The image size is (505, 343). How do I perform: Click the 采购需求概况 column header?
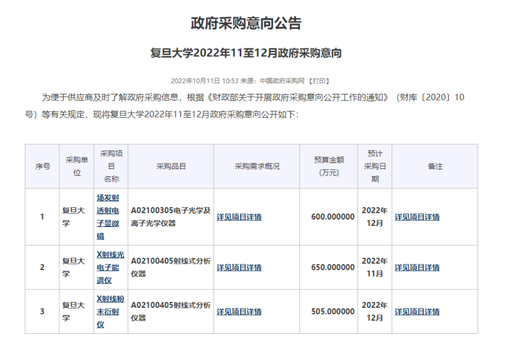[x=257, y=166]
